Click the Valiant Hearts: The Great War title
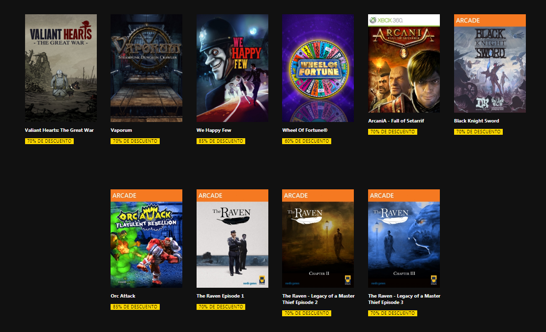546x332 pixels. [x=59, y=130]
